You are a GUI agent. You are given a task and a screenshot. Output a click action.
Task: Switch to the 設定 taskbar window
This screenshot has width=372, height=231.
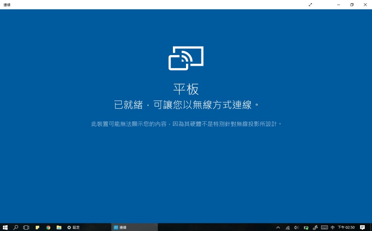(73, 227)
